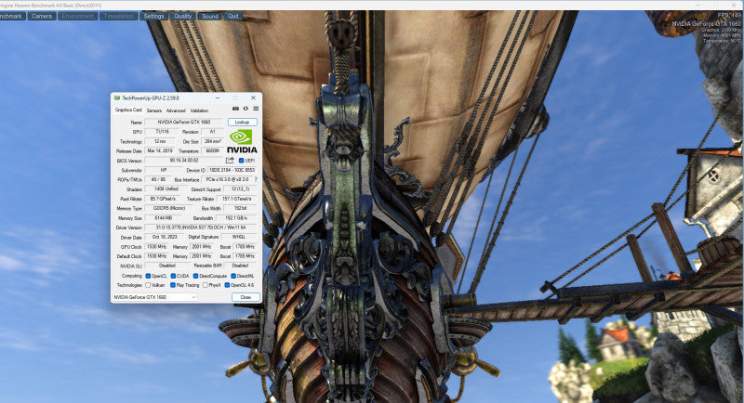Screen dimensions: 744x403
Task: Click the Release Date Mar 14, 2019
Action: (160, 150)
